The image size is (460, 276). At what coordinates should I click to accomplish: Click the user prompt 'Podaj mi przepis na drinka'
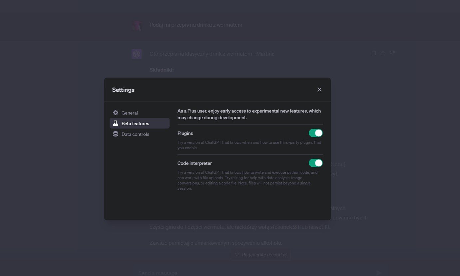196,25
